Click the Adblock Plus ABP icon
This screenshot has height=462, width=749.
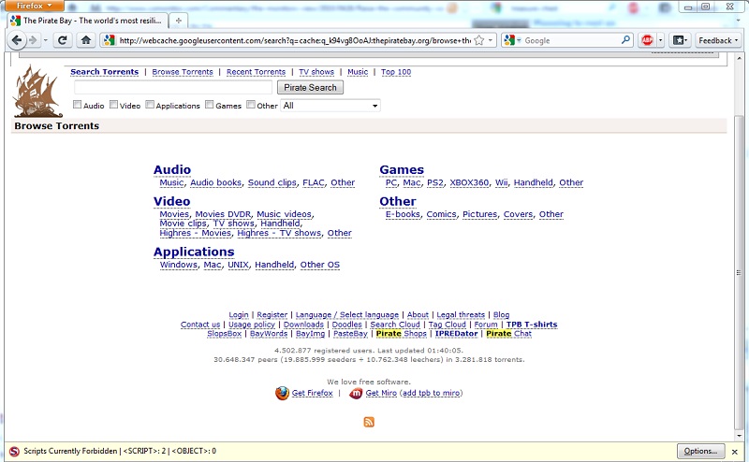click(647, 40)
